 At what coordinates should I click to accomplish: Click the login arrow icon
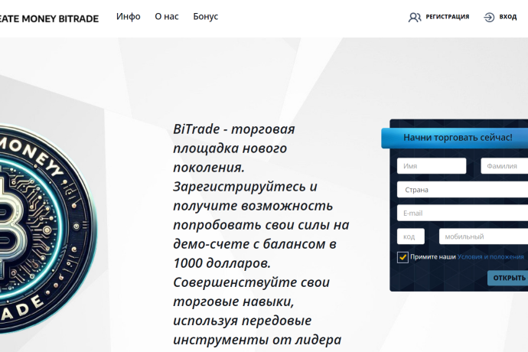pyautogui.click(x=489, y=17)
